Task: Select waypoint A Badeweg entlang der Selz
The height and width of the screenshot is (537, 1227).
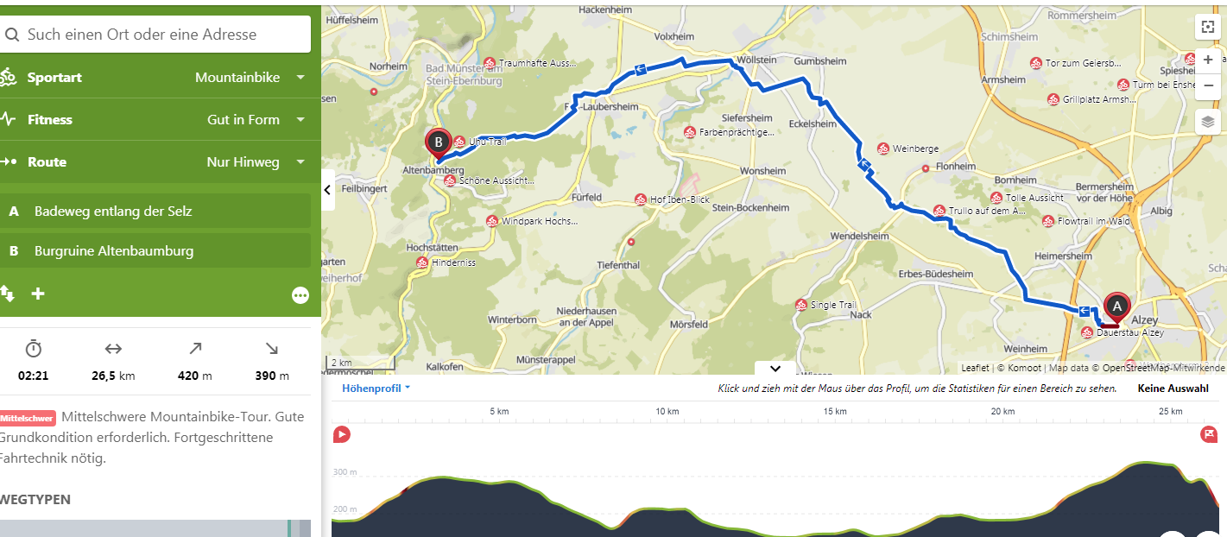Action: [155, 211]
